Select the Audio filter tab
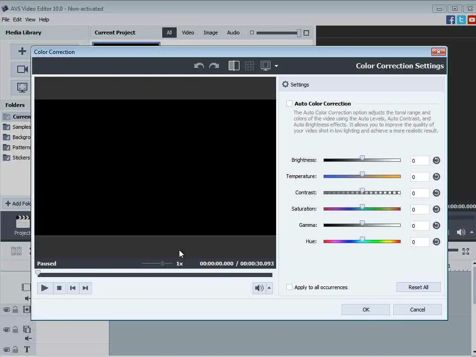Image resolution: width=476 pixels, height=357 pixels. (x=233, y=33)
